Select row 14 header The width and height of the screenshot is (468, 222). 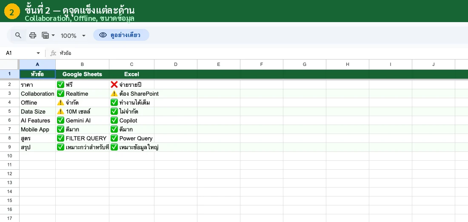coord(9,191)
